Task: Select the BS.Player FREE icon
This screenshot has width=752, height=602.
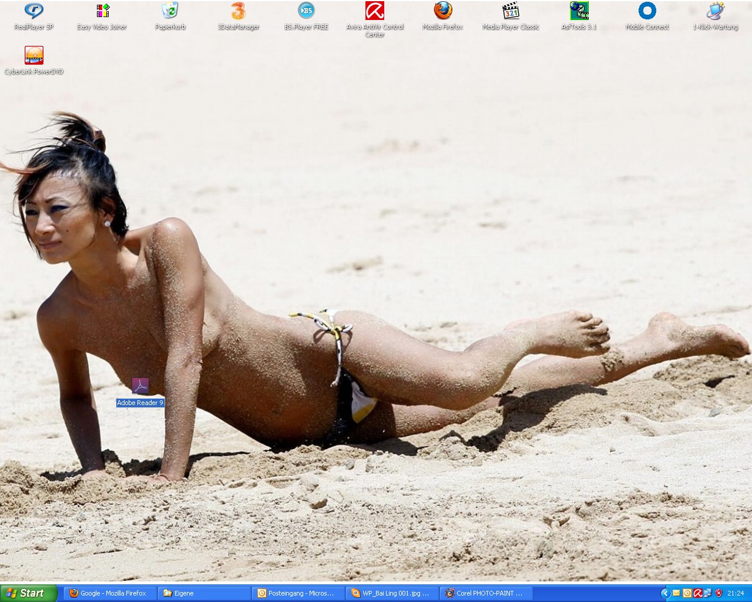Action: click(x=306, y=11)
